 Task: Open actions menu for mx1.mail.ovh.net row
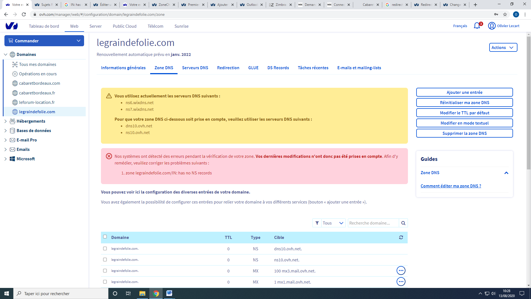(401, 282)
